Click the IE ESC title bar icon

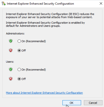pyautogui.click(x=3, y=4)
